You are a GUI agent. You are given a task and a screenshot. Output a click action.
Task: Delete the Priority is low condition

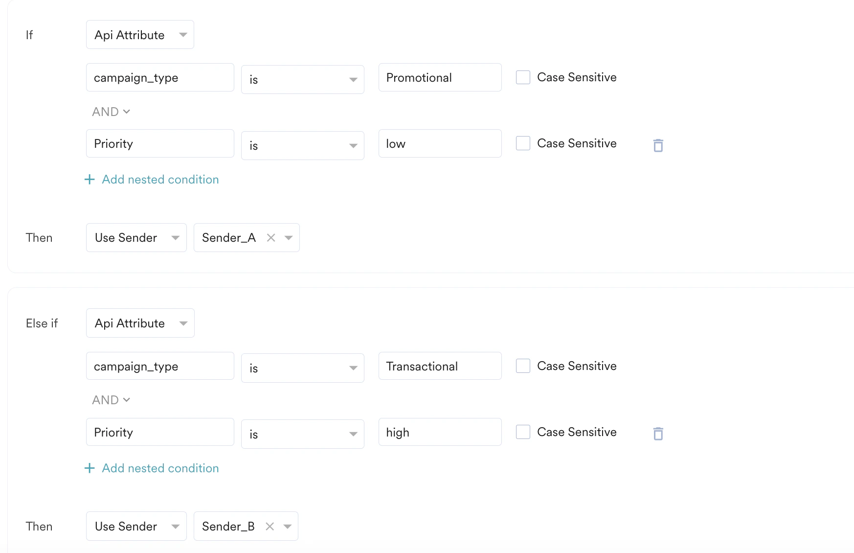pos(658,145)
